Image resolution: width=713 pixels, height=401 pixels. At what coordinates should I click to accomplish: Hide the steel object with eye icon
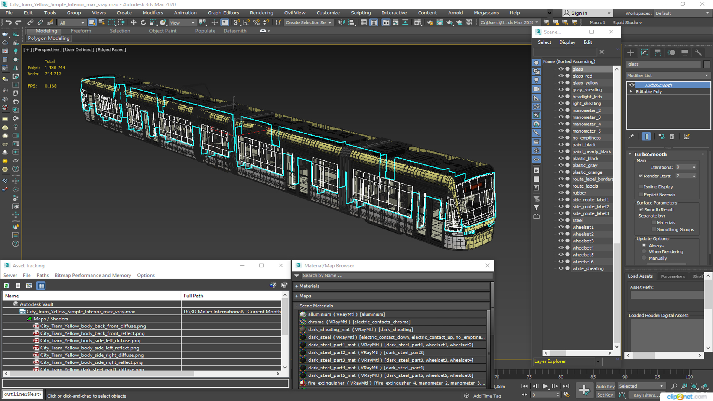pyautogui.click(x=561, y=220)
